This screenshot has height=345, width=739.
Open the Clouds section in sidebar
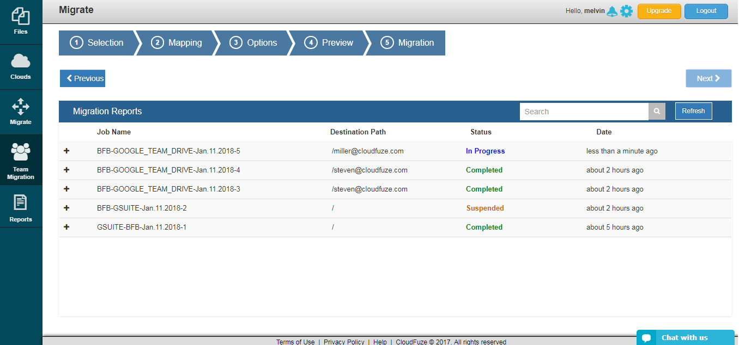coord(21,67)
